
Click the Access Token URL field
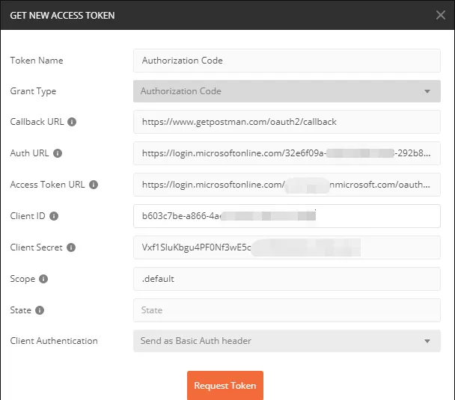pos(287,185)
